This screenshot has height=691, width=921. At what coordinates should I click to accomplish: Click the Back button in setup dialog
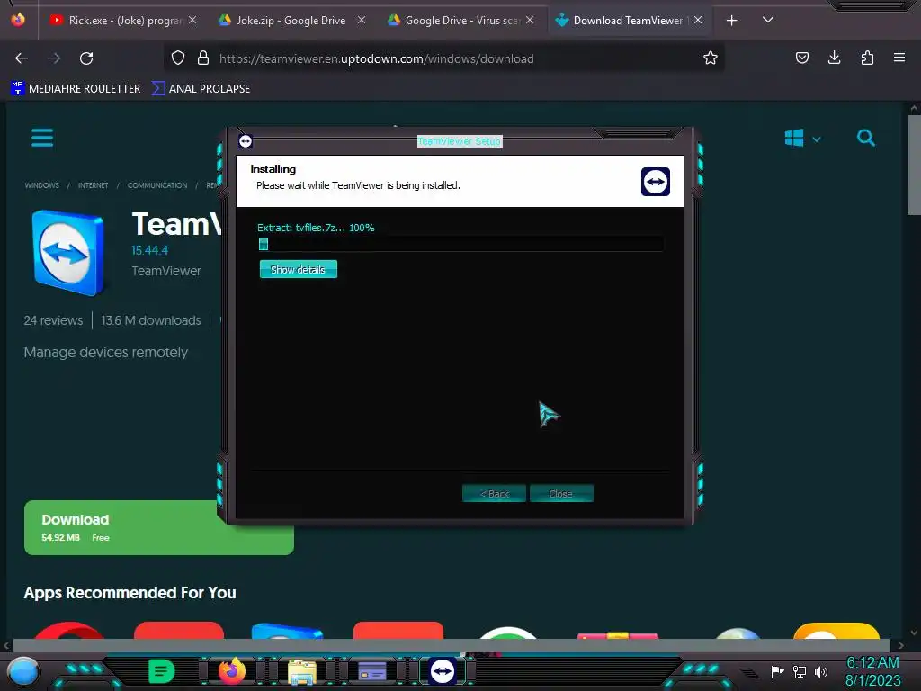[494, 494]
